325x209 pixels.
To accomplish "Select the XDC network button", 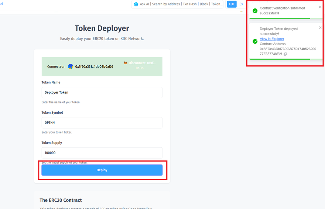I will pyautogui.click(x=232, y=4).
